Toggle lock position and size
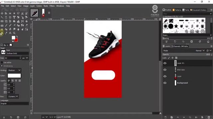Image resolution: width=213 pixels, height=119 pixels. coord(172,58)
